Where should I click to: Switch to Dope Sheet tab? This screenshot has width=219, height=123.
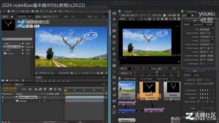[x=162, y=79]
